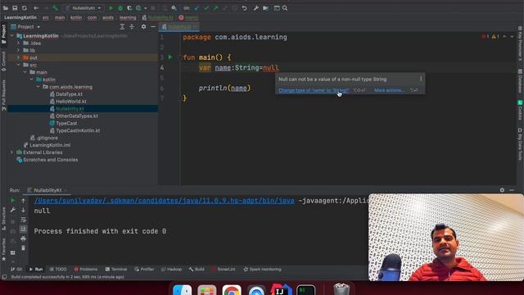Viewport: 524px width, 295px height.
Task: Toggle soft-wrap in Run console
Action: 23,220
